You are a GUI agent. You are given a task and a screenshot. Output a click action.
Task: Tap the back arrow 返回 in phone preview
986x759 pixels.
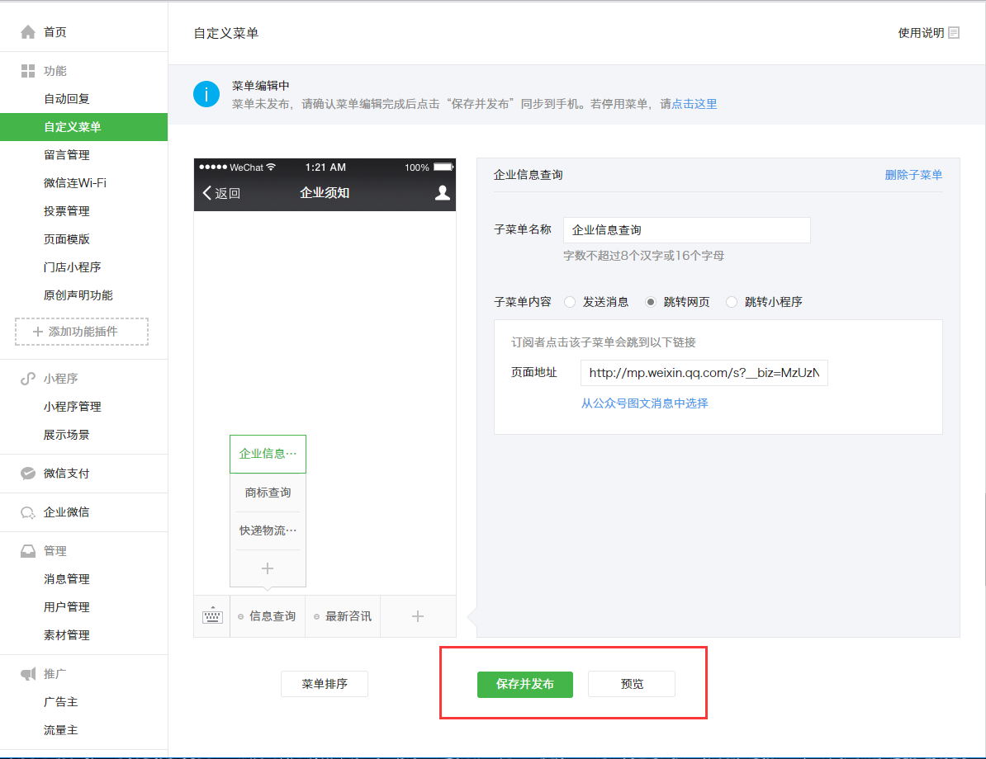click(x=221, y=193)
